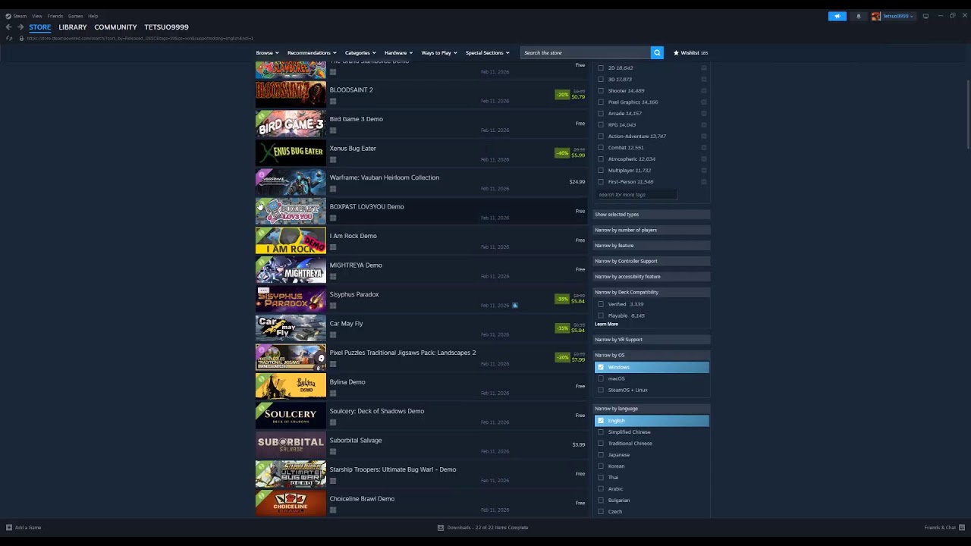
Task: Enable the Atmospheric tag filter
Action: pos(601,159)
